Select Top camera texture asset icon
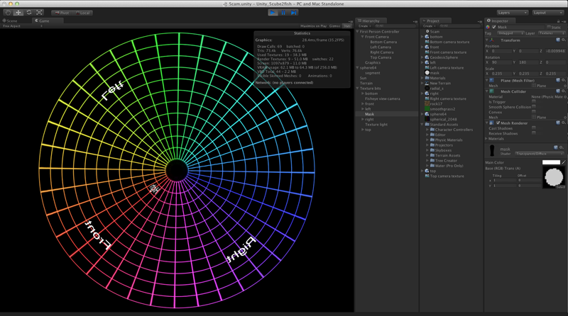 [x=427, y=176]
